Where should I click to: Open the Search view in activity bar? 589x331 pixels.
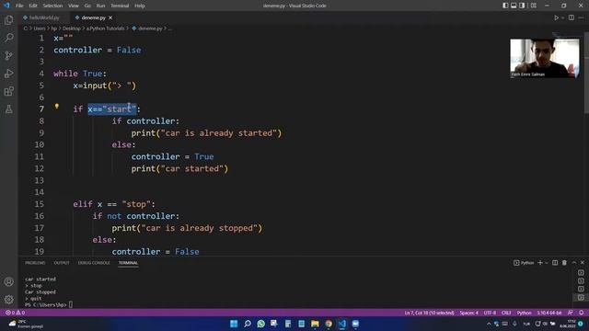click(x=8, y=38)
